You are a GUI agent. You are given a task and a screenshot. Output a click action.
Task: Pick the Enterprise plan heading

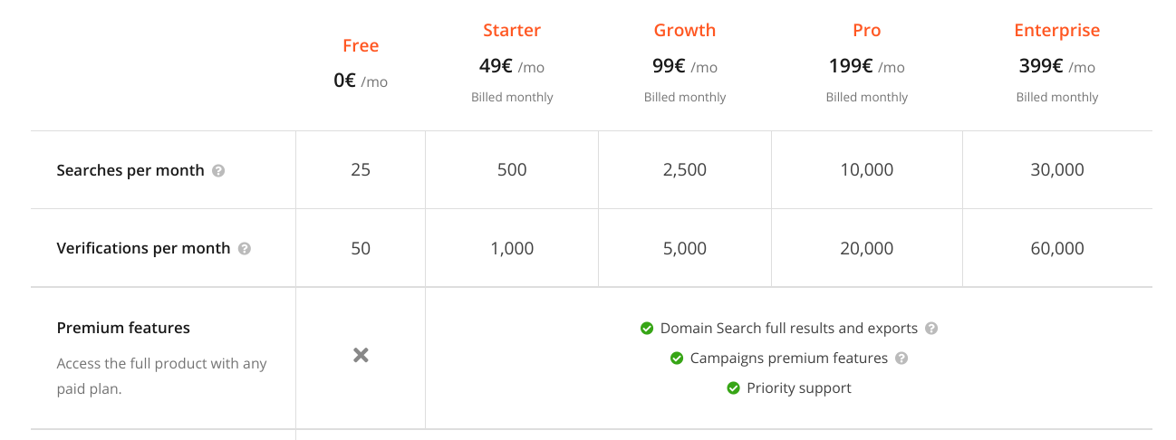point(1057,31)
